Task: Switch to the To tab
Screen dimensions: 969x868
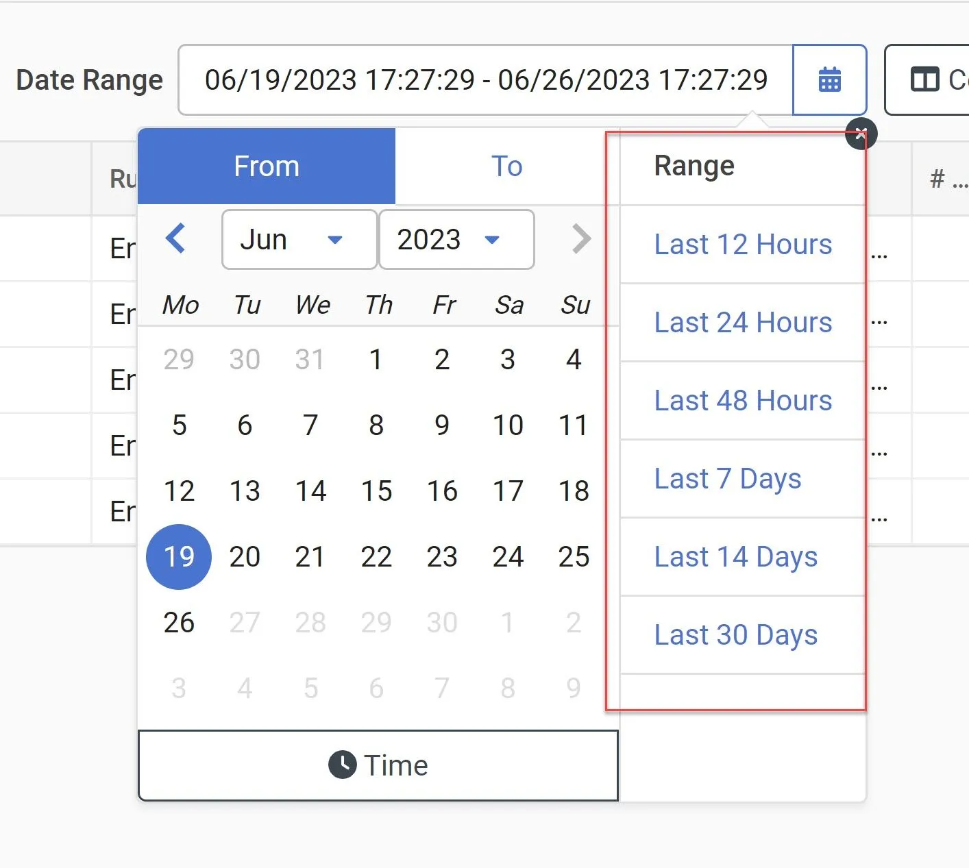Action: (507, 166)
